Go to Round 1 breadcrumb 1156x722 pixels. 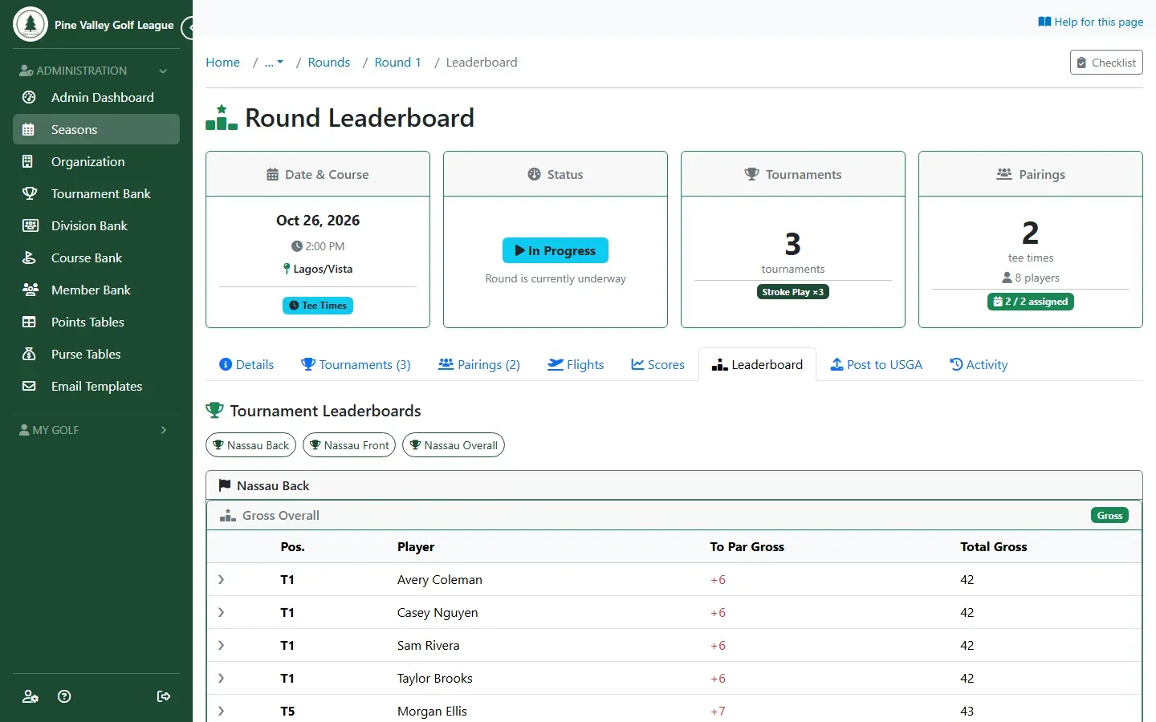tap(397, 62)
